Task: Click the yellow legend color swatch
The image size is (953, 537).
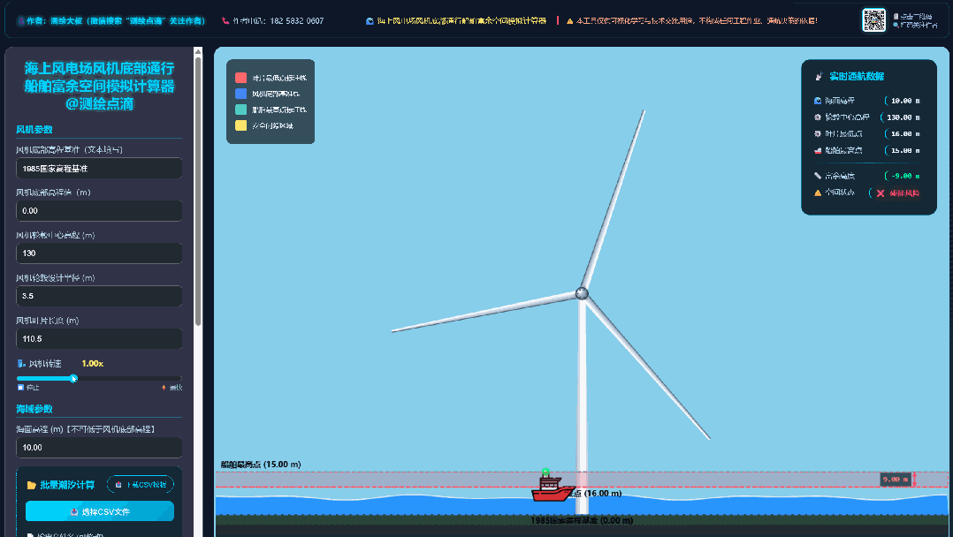Action: click(240, 125)
